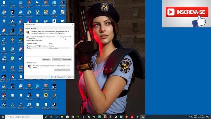Select the Usuários tab

tap(27, 28)
